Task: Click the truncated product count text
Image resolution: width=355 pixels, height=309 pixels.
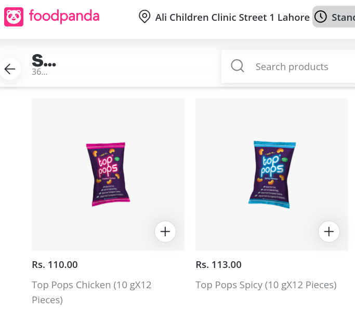Action: pos(40,72)
